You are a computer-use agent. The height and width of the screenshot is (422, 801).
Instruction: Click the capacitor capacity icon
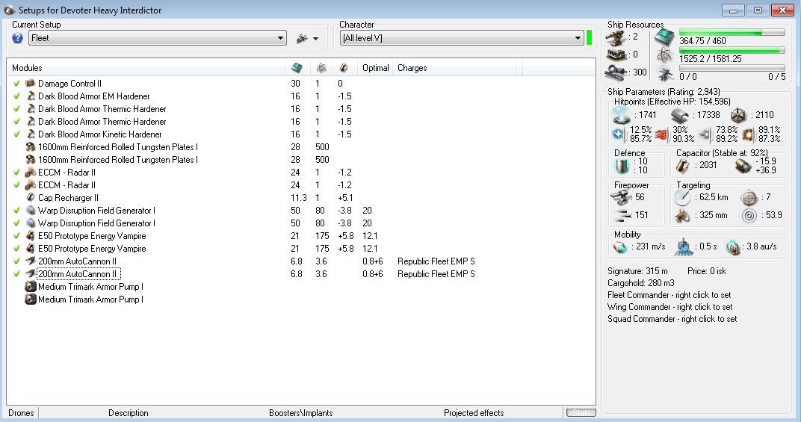click(682, 166)
